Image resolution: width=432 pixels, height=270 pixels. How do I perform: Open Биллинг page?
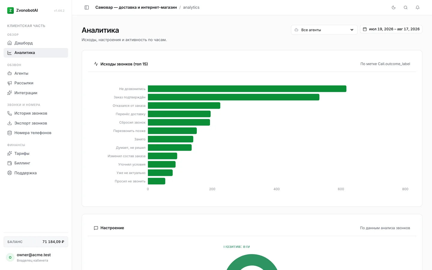36,163
